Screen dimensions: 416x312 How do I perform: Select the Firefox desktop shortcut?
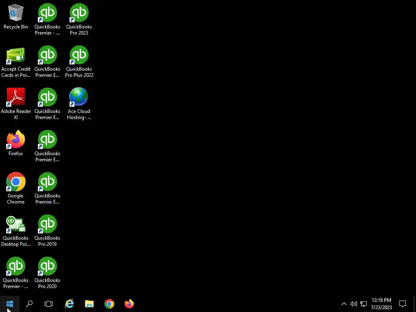16,143
